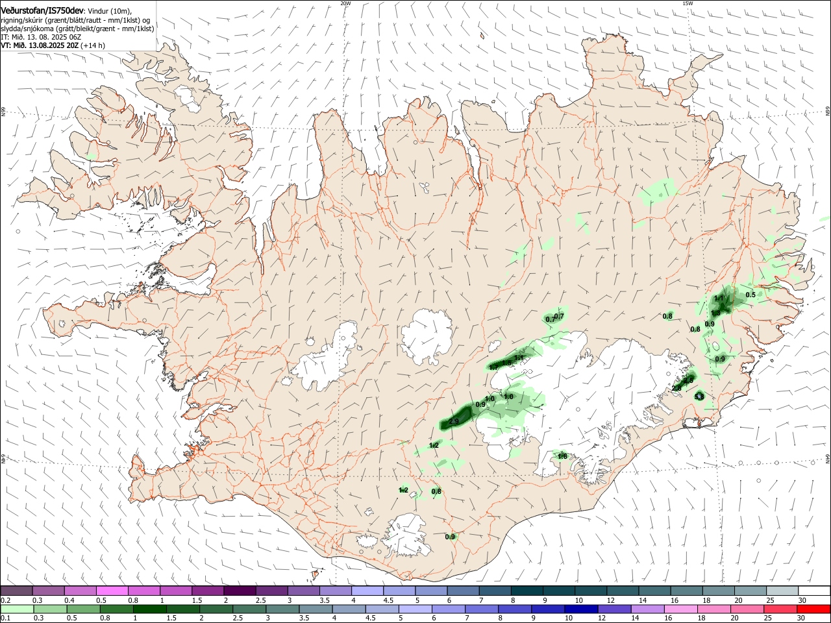Pick the gray-teal 18 swatch in upper legend row

click(719, 591)
